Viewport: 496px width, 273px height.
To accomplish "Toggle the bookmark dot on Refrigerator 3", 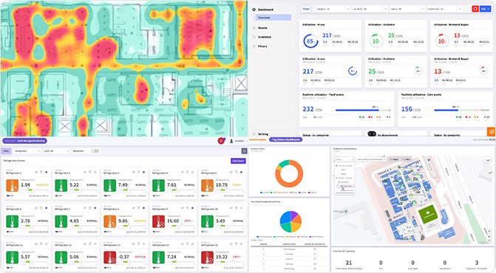I will tap(143, 173).
